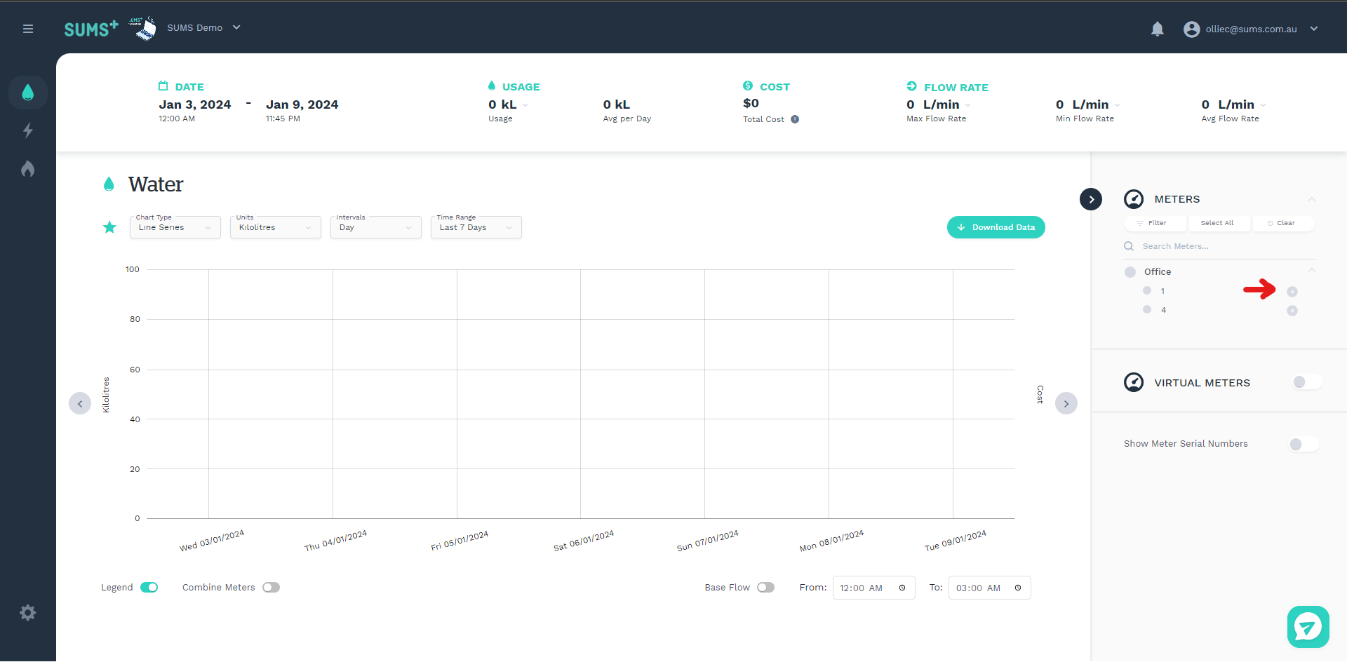Image resolution: width=1347 pixels, height=662 pixels.
Task: Enable Show Meter Serial Numbers toggle
Action: (1303, 444)
